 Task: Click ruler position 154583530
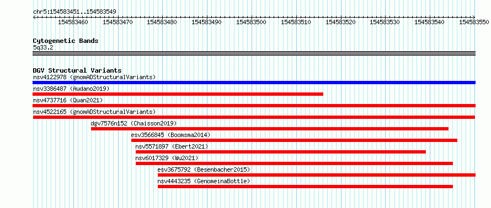coord(385,22)
